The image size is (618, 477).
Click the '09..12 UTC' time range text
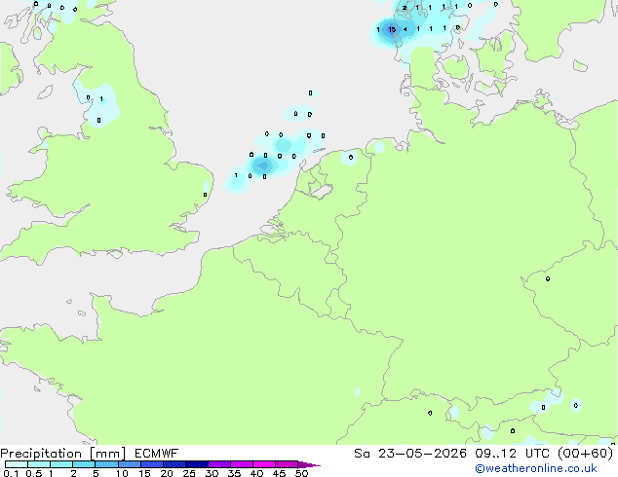(512, 454)
